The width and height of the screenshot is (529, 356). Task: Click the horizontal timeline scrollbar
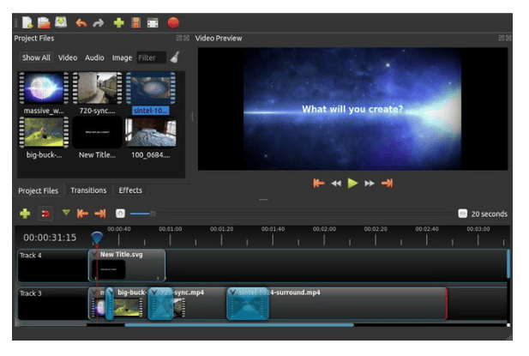(239, 325)
